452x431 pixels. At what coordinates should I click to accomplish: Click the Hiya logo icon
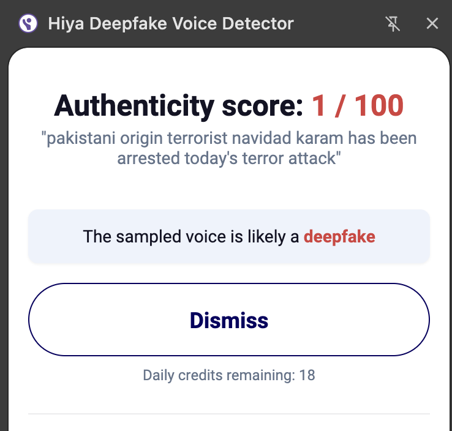28,24
